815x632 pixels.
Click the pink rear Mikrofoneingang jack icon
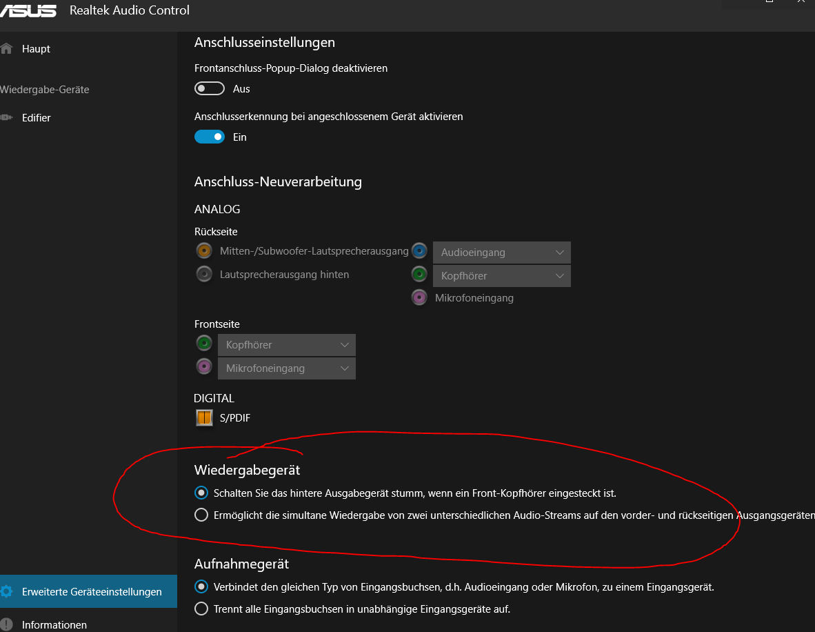(419, 297)
